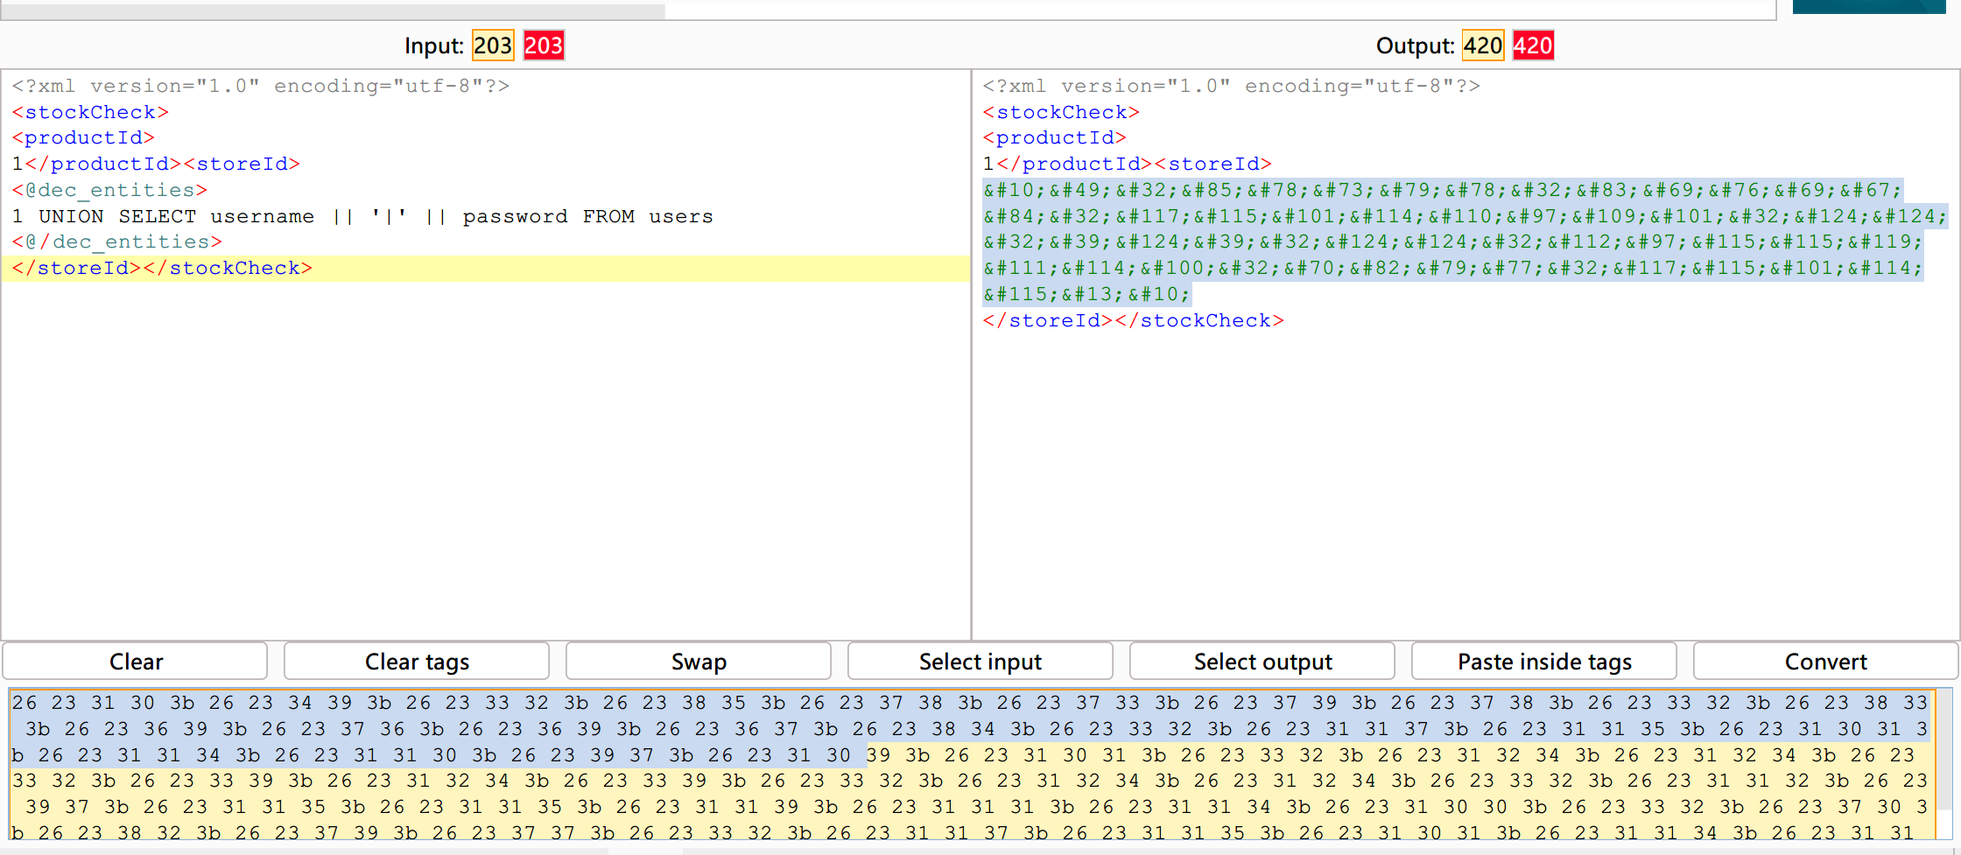Click the Select input button
The width and height of the screenshot is (1961, 855).
[x=981, y=662]
